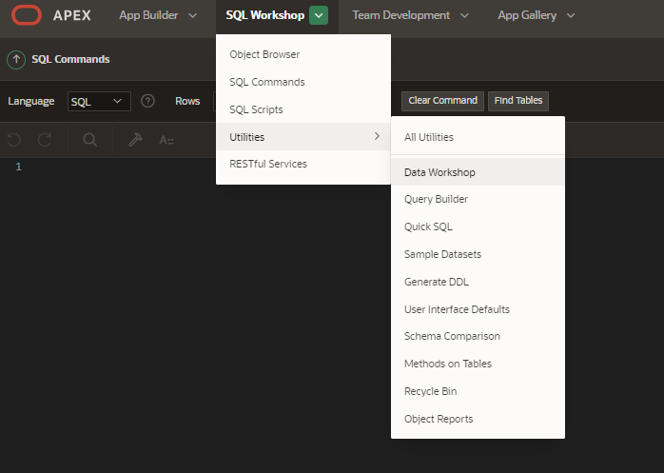Screen dimensions: 664x473
Task: Choose Generate DDL from submenu
Action: (x=478, y=282)
